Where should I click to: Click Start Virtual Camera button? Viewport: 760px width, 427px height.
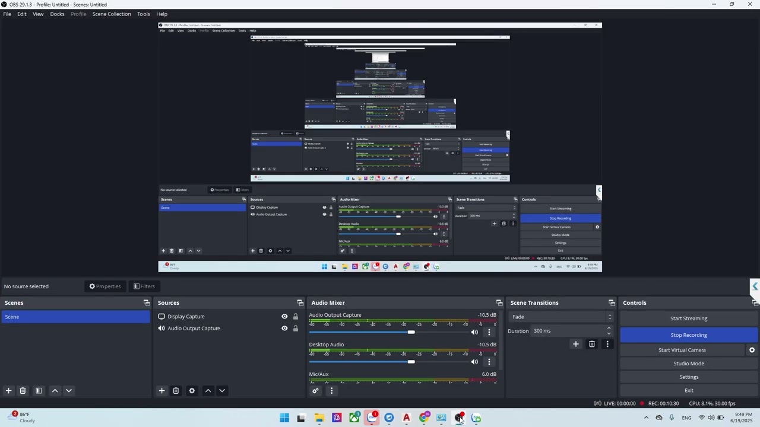(x=682, y=350)
